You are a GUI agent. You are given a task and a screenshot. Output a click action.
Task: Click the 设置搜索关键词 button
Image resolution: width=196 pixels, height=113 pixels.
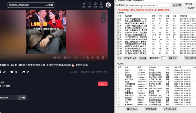[130, 58]
